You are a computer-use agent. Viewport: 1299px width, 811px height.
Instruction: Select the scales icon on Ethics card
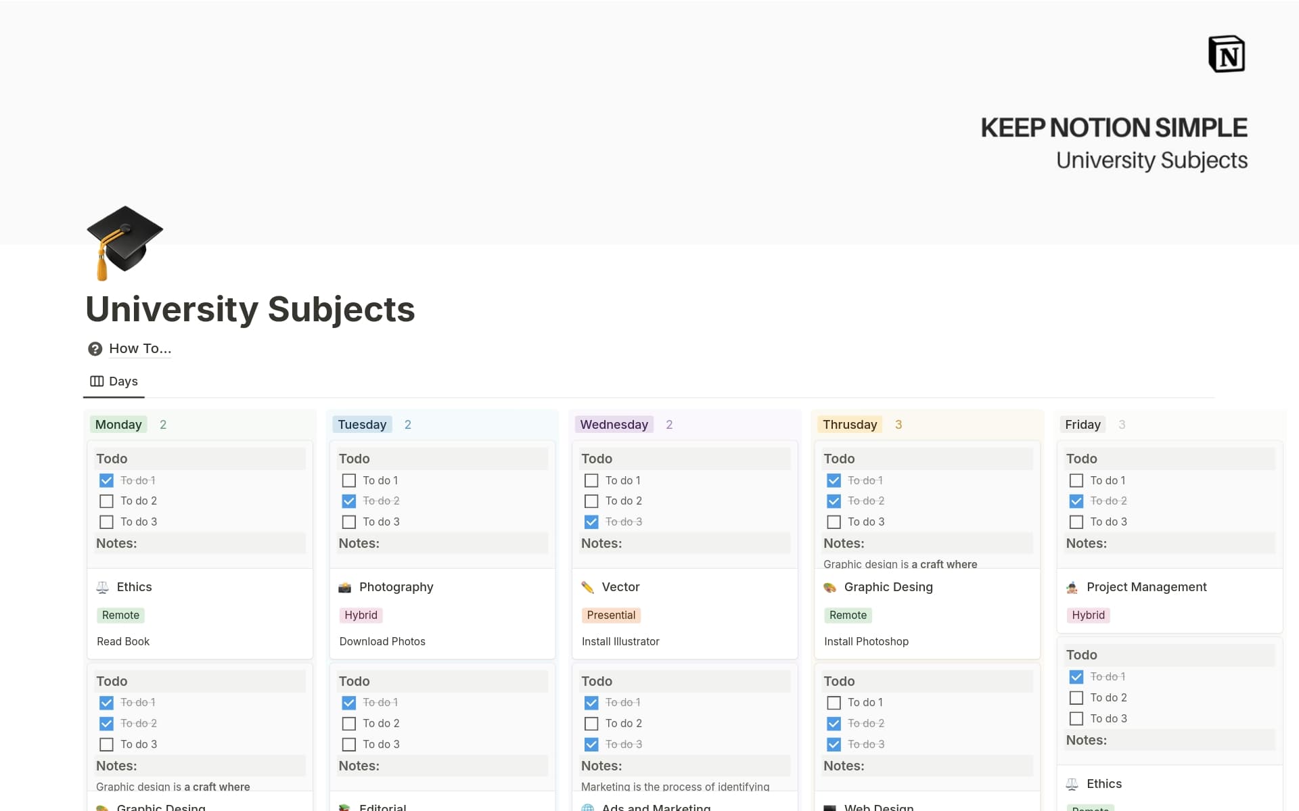tap(104, 586)
